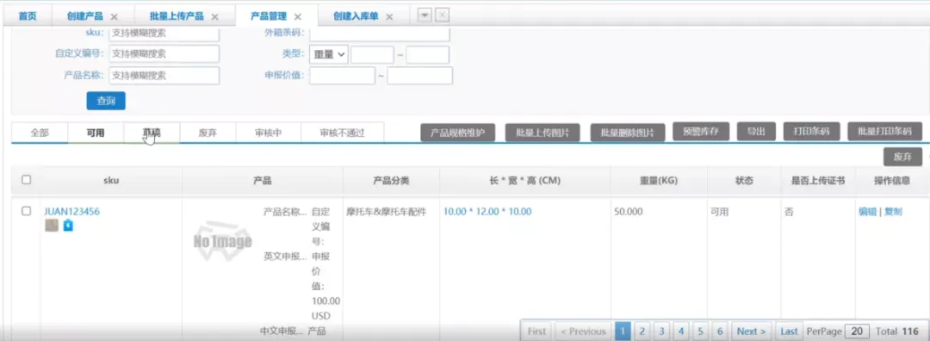Click the 预警库存 button
Screen dimensions: 930x341
click(701, 132)
